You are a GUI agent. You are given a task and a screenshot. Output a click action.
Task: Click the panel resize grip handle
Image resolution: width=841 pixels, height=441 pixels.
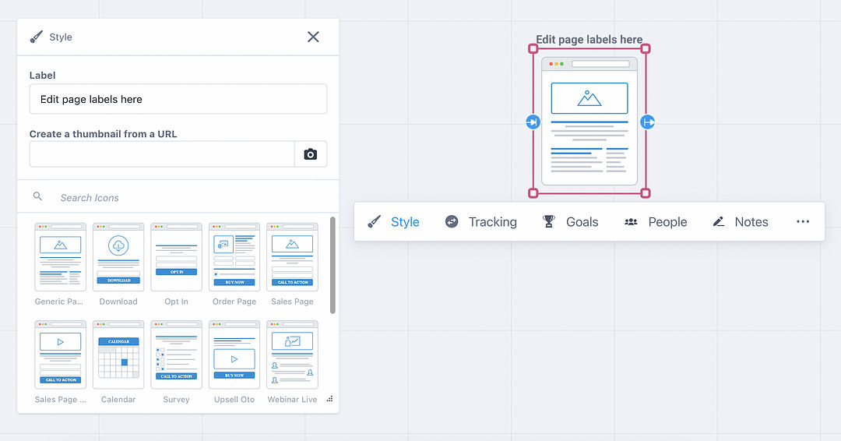330,399
